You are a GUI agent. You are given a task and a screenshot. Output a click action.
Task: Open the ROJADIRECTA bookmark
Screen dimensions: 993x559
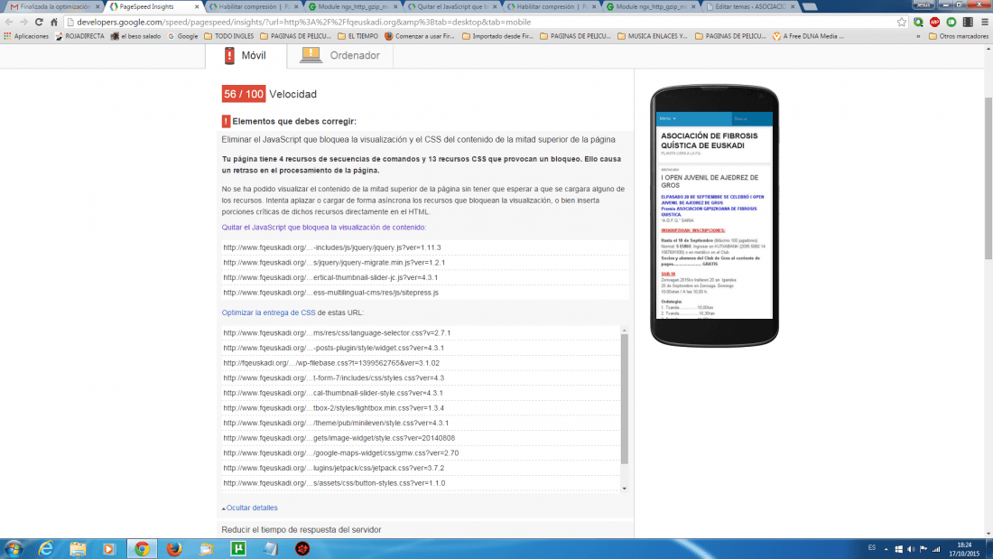click(79, 37)
